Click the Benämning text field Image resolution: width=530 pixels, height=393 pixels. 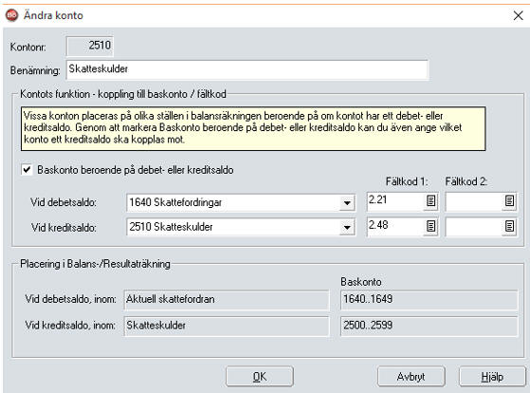pyautogui.click(x=247, y=69)
